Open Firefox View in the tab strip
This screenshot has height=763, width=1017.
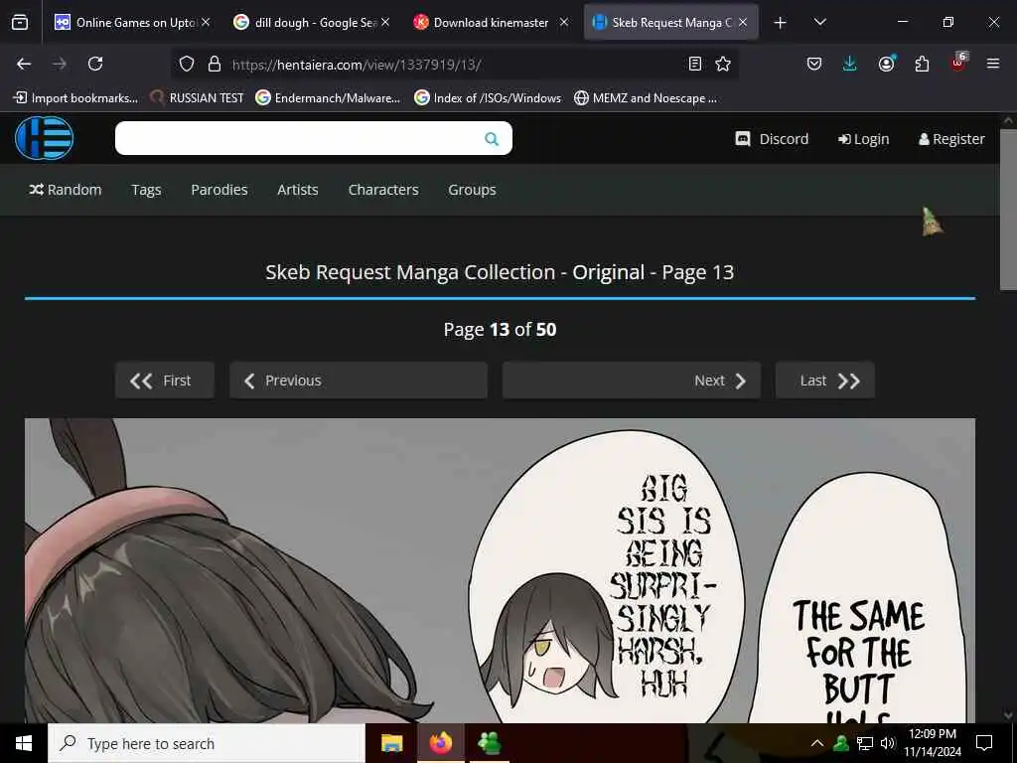point(20,23)
